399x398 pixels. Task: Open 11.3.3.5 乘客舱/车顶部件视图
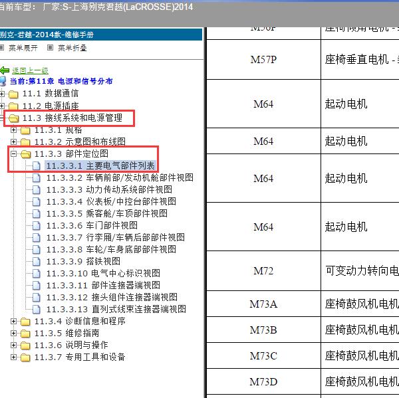click(x=107, y=213)
